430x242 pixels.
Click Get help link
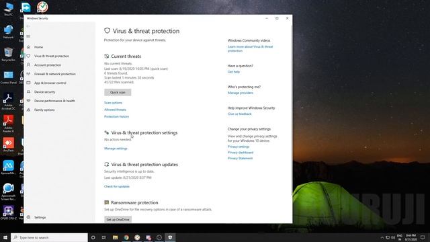coord(234,72)
